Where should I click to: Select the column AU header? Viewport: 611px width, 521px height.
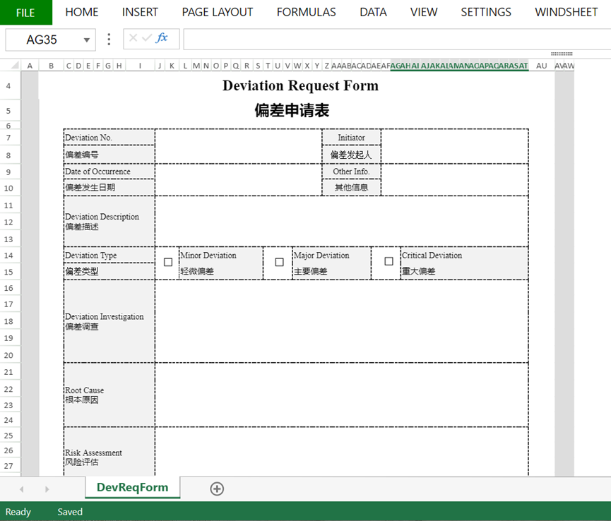coord(541,66)
